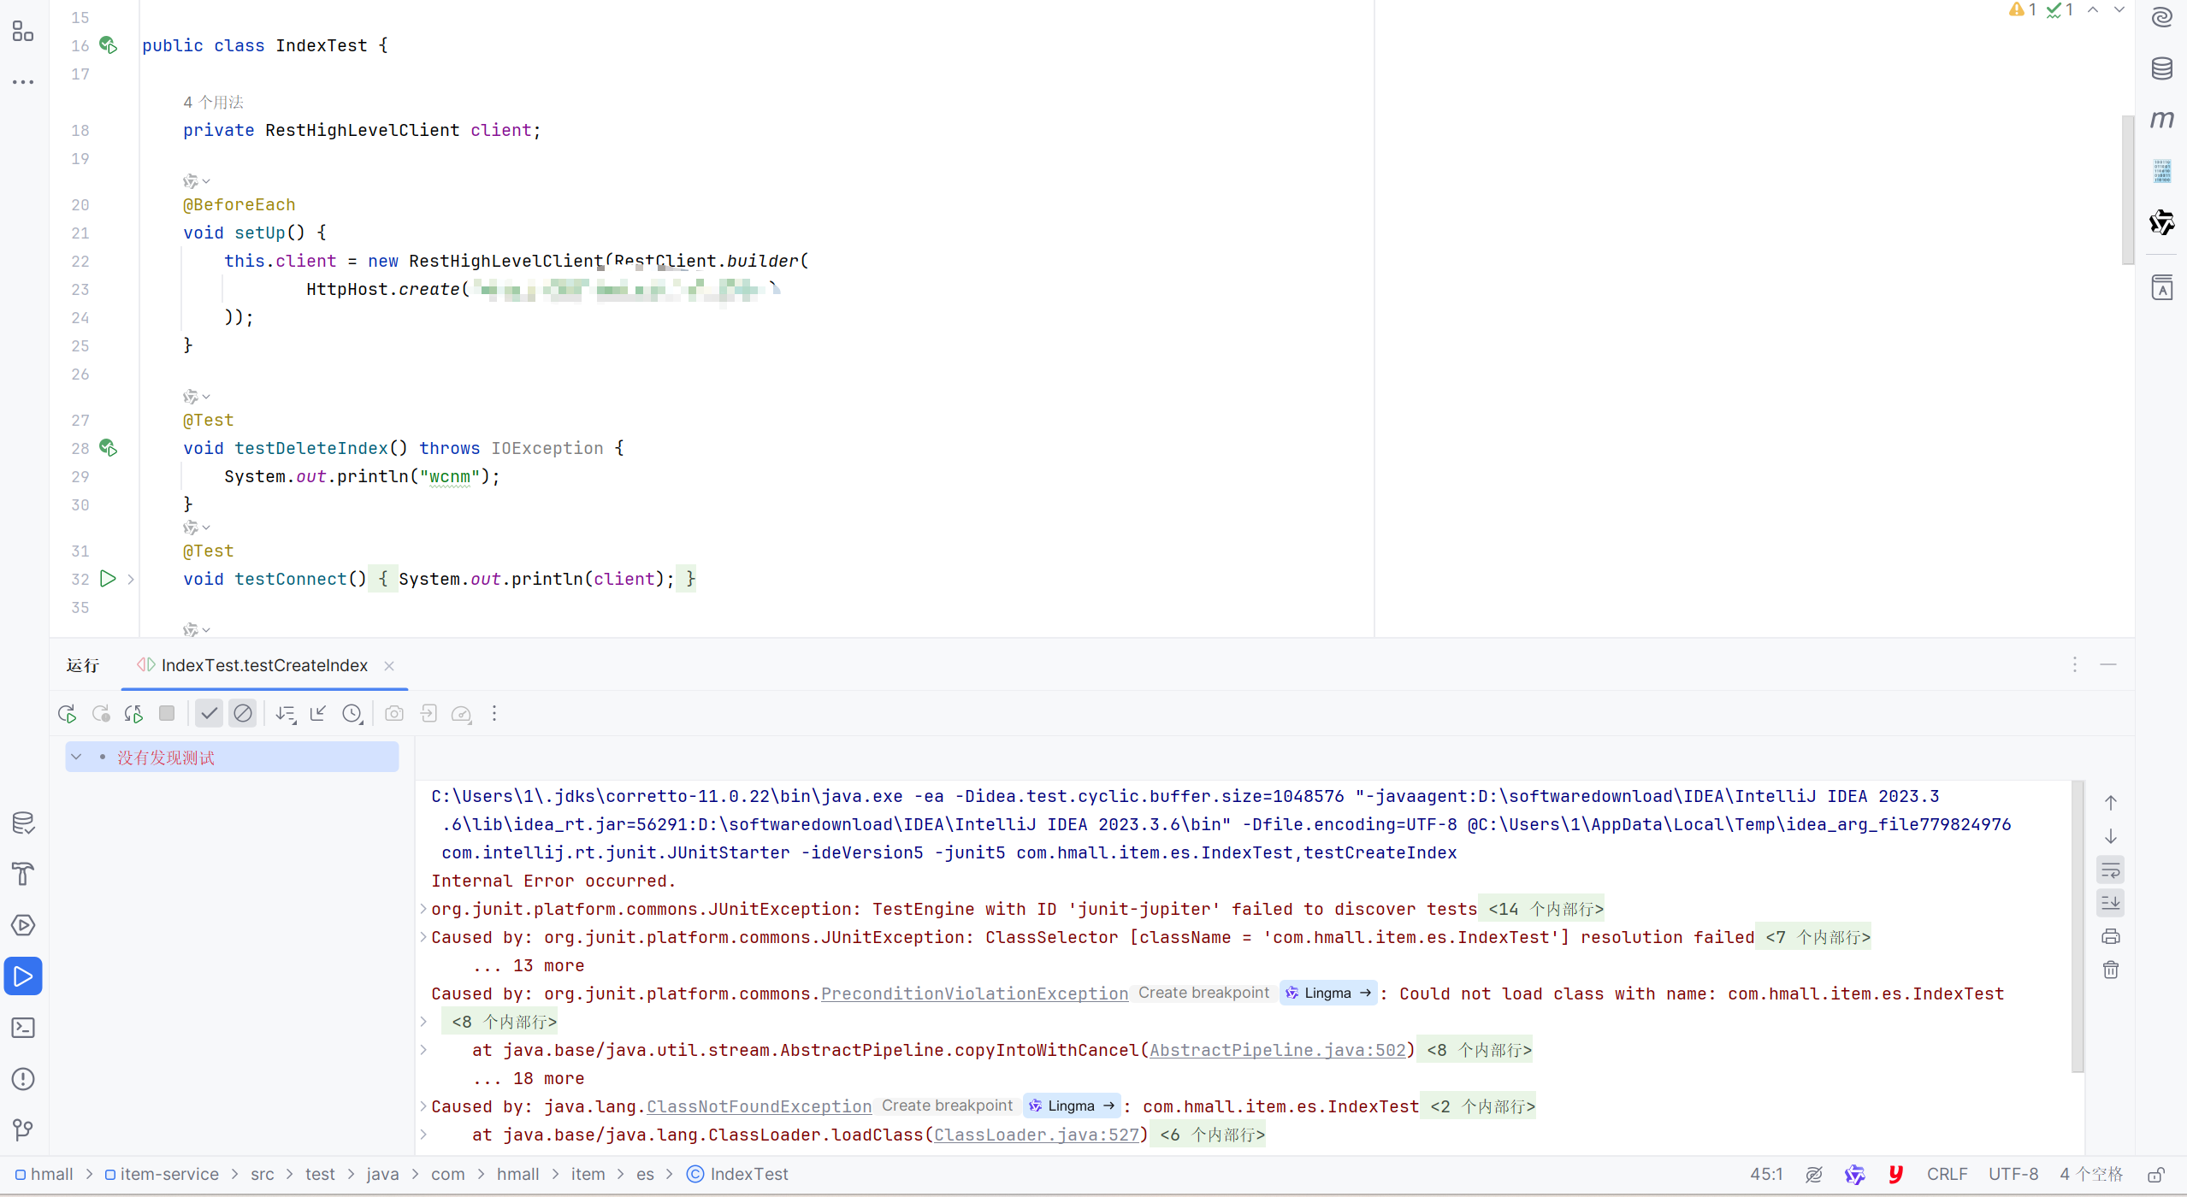
Task: Open ClassLoader.java:527 from the stack trace
Action: (1037, 1135)
